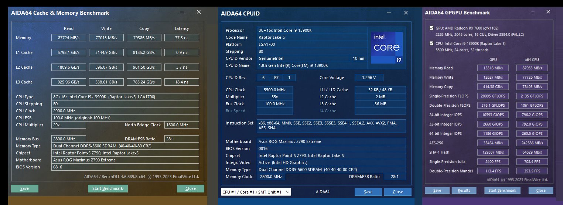Screen dimensions: 563x205
Task: Click L1I / L1D Cache value 32 KB / 48 KB
Action: [x=381, y=90]
